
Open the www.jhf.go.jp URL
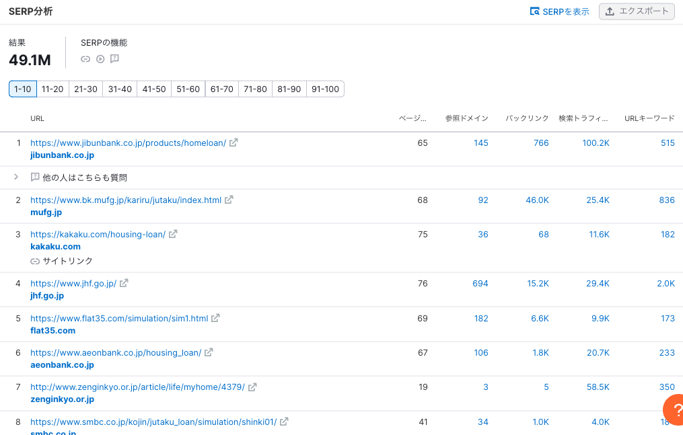click(73, 283)
